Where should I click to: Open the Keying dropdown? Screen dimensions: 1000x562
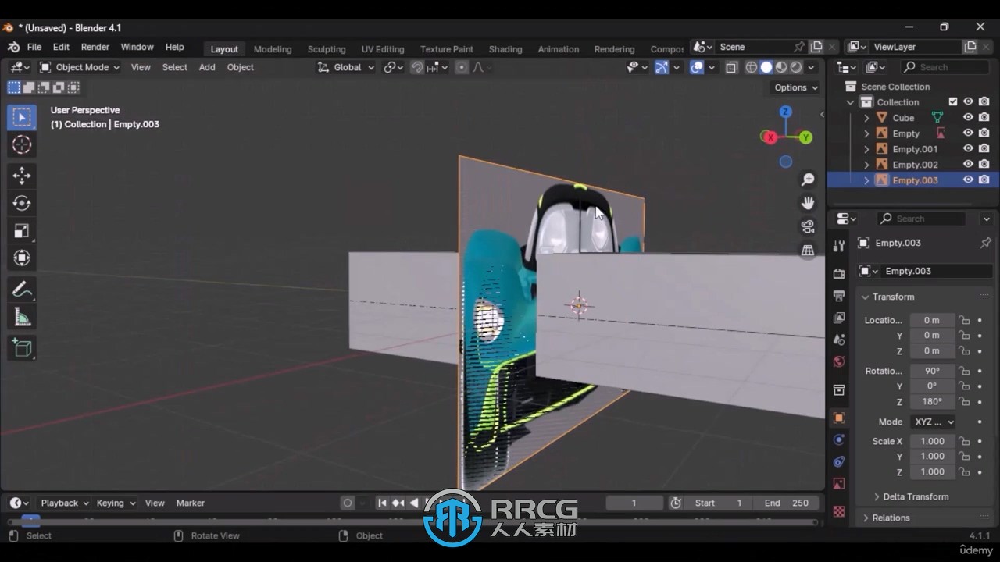click(x=116, y=503)
